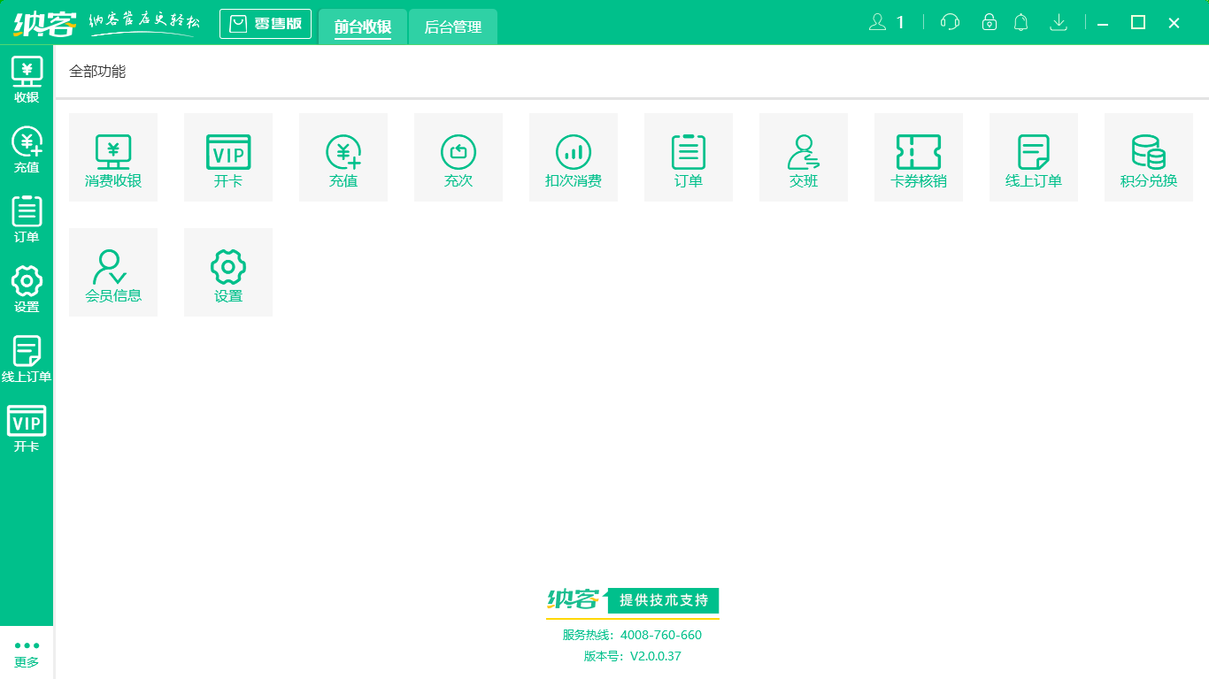Image resolution: width=1209 pixels, height=679 pixels.
Task: Open 线上订单 from the left sidebar
Action: point(27,359)
